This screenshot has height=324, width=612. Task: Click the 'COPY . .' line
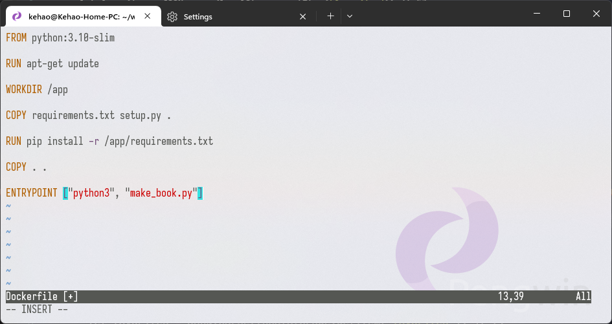26,167
